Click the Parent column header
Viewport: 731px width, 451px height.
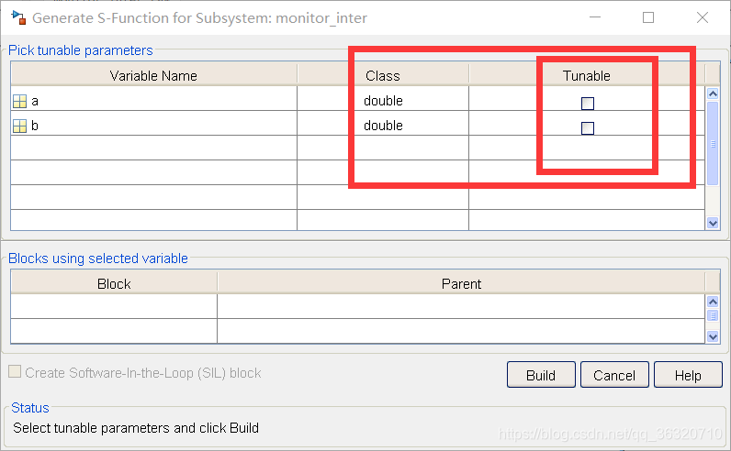click(461, 283)
